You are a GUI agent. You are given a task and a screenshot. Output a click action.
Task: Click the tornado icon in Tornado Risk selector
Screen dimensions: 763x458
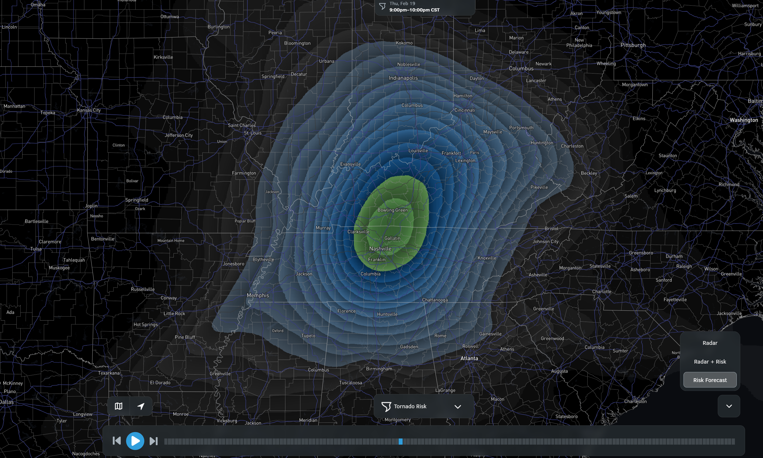click(x=386, y=406)
